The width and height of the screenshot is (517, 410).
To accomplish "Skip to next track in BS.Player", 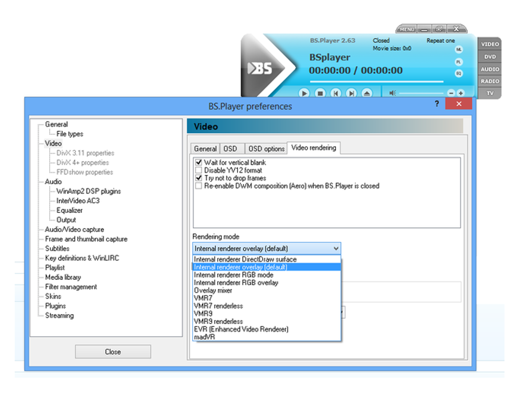I will point(351,93).
